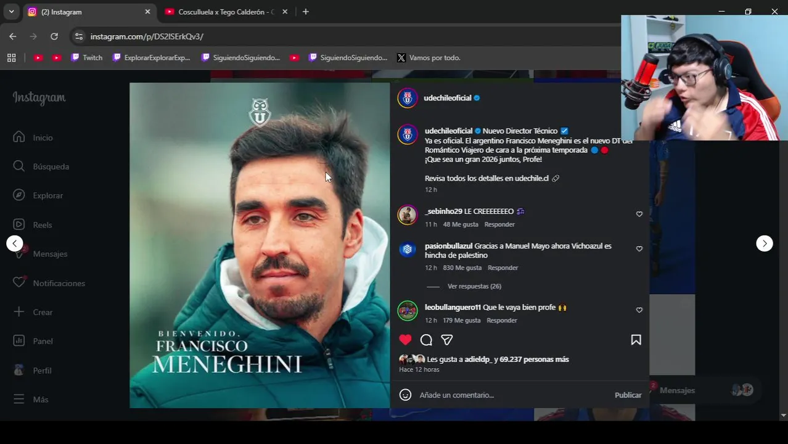Open the floating Mensajes button
Viewport: 788px width, 444px height.
coord(703,390)
